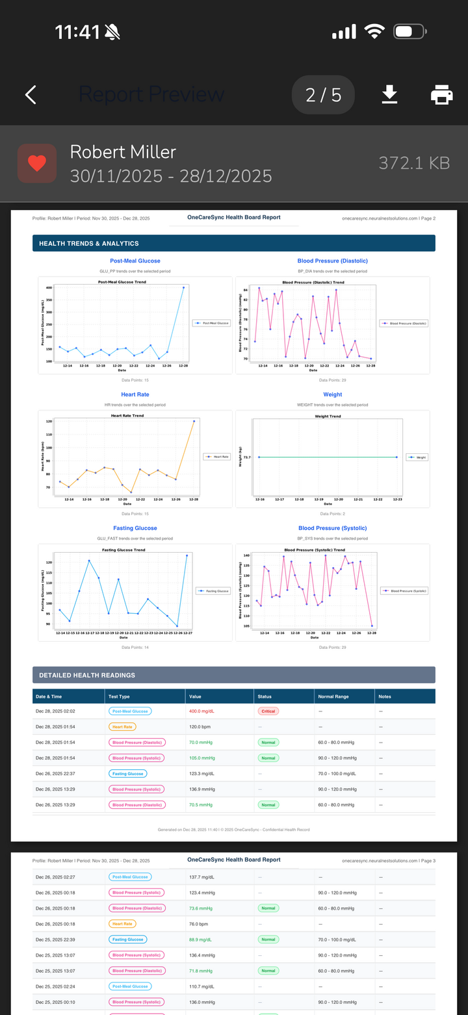The width and height of the screenshot is (468, 1015).
Task: Tap the red heart profile icon
Action: click(x=37, y=163)
